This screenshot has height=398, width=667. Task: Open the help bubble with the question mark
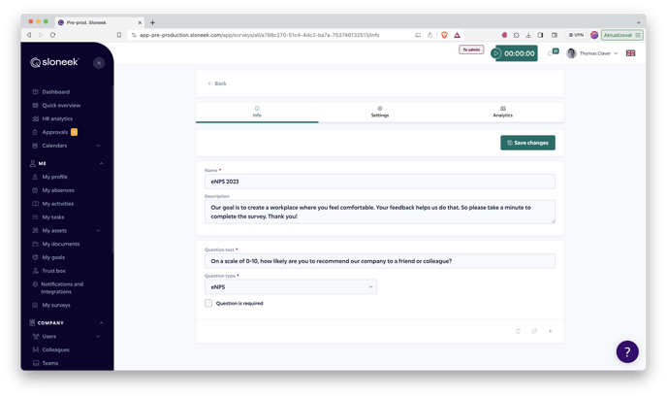tap(627, 351)
